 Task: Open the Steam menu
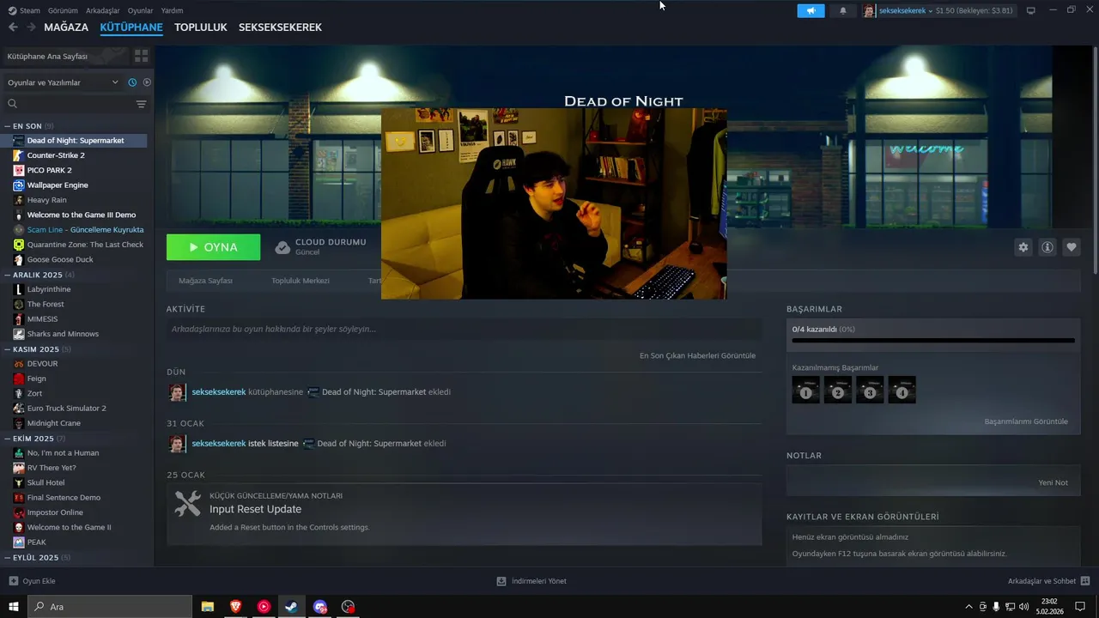tap(25, 10)
